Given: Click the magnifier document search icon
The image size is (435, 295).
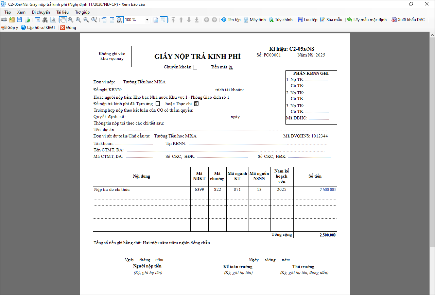Looking at the screenshot, I should [53, 20].
